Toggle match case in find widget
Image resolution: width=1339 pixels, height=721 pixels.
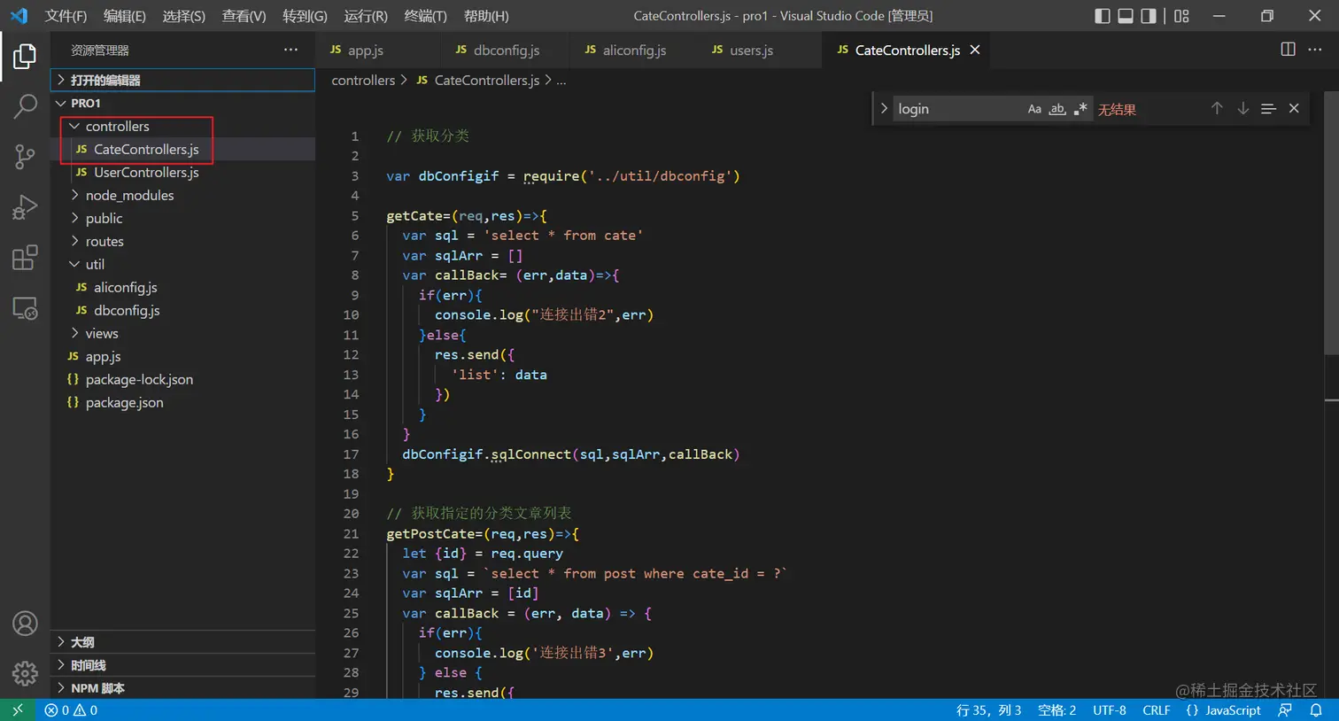1034,109
